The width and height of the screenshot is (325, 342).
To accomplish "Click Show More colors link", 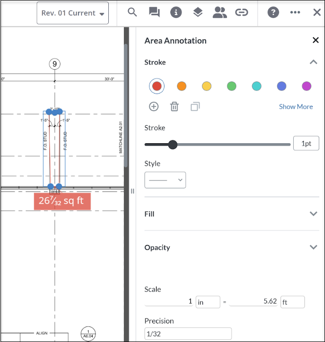I will click(x=296, y=107).
